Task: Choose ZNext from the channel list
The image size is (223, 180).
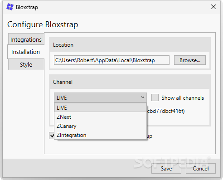Action: pos(100,117)
